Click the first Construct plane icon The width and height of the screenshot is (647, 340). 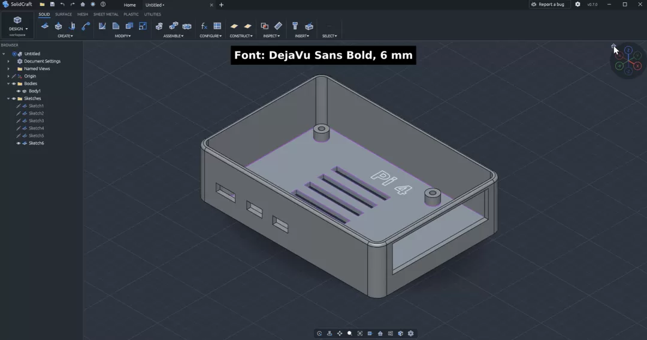click(234, 26)
